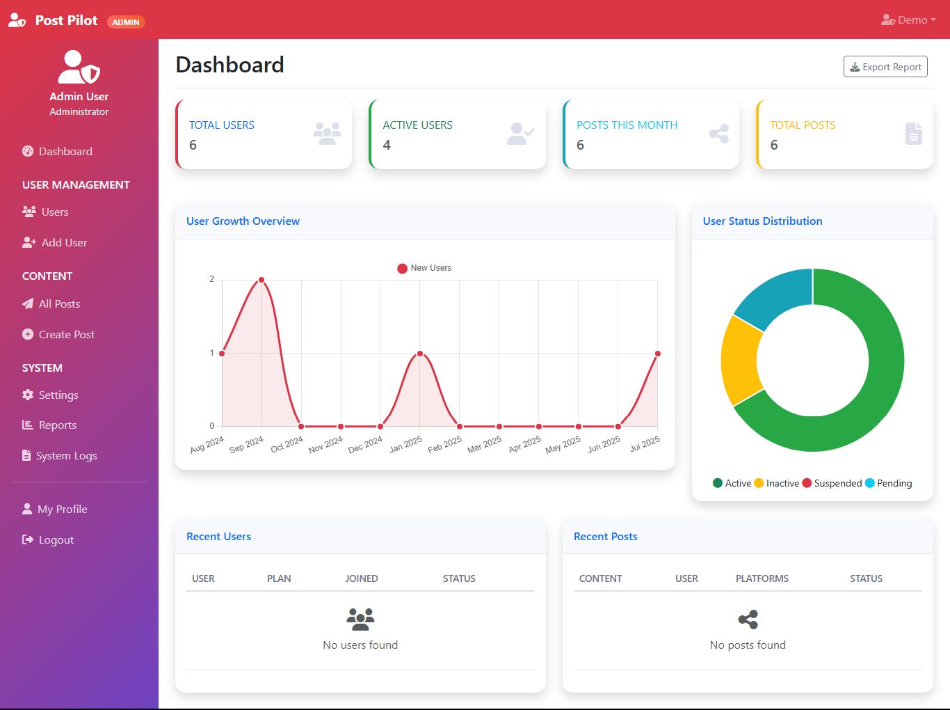Toggle the New Users chart legend
This screenshot has width=950, height=710.
pyautogui.click(x=424, y=268)
